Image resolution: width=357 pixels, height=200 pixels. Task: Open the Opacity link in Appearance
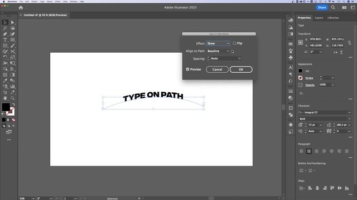(310, 85)
